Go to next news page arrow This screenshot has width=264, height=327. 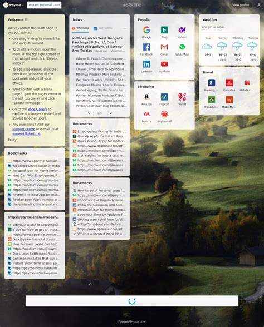tap(111, 113)
